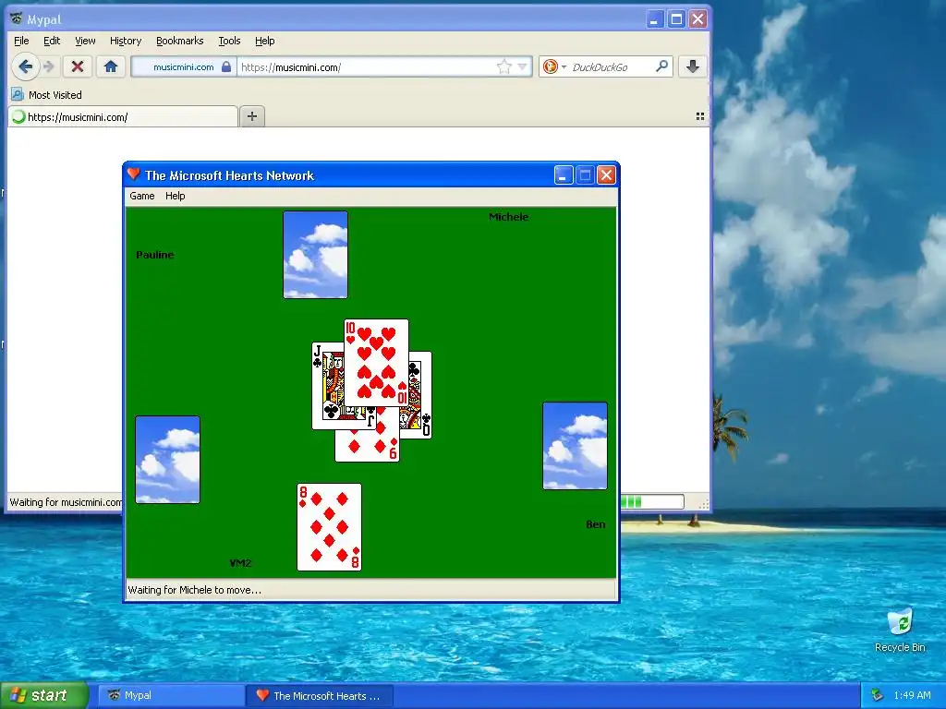Click the padlock site security icon
Screen dimensions: 946x709
[226, 66]
